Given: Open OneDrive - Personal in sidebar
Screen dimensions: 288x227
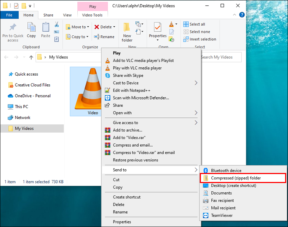Looking at the screenshot, I should click(30, 96).
